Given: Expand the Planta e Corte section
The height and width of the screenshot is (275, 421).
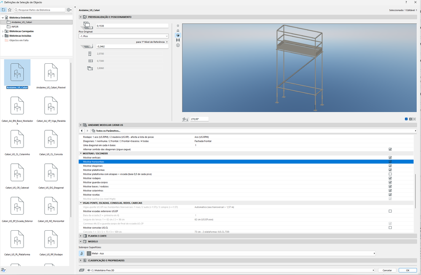Looking at the screenshot, I should (x=80, y=236).
